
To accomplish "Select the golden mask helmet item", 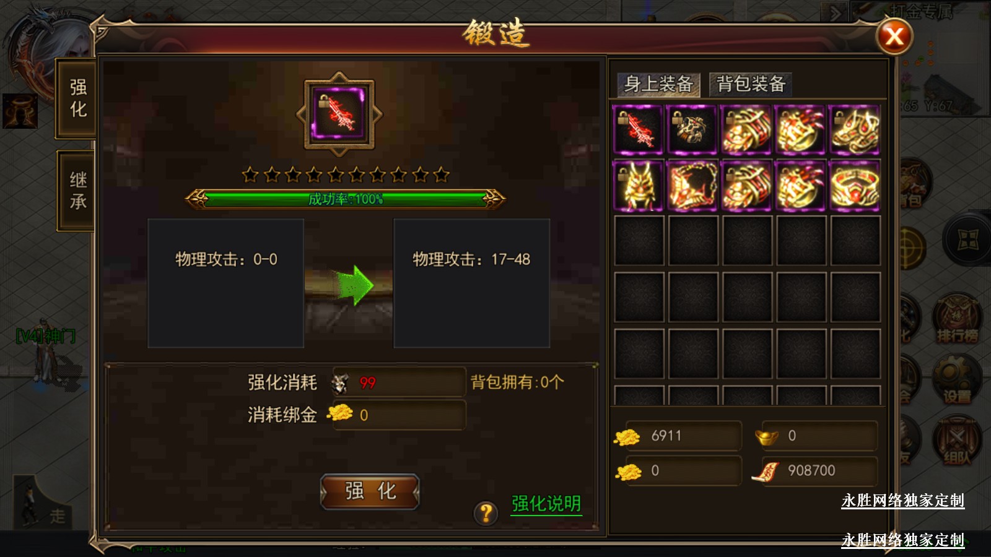I will click(x=639, y=186).
